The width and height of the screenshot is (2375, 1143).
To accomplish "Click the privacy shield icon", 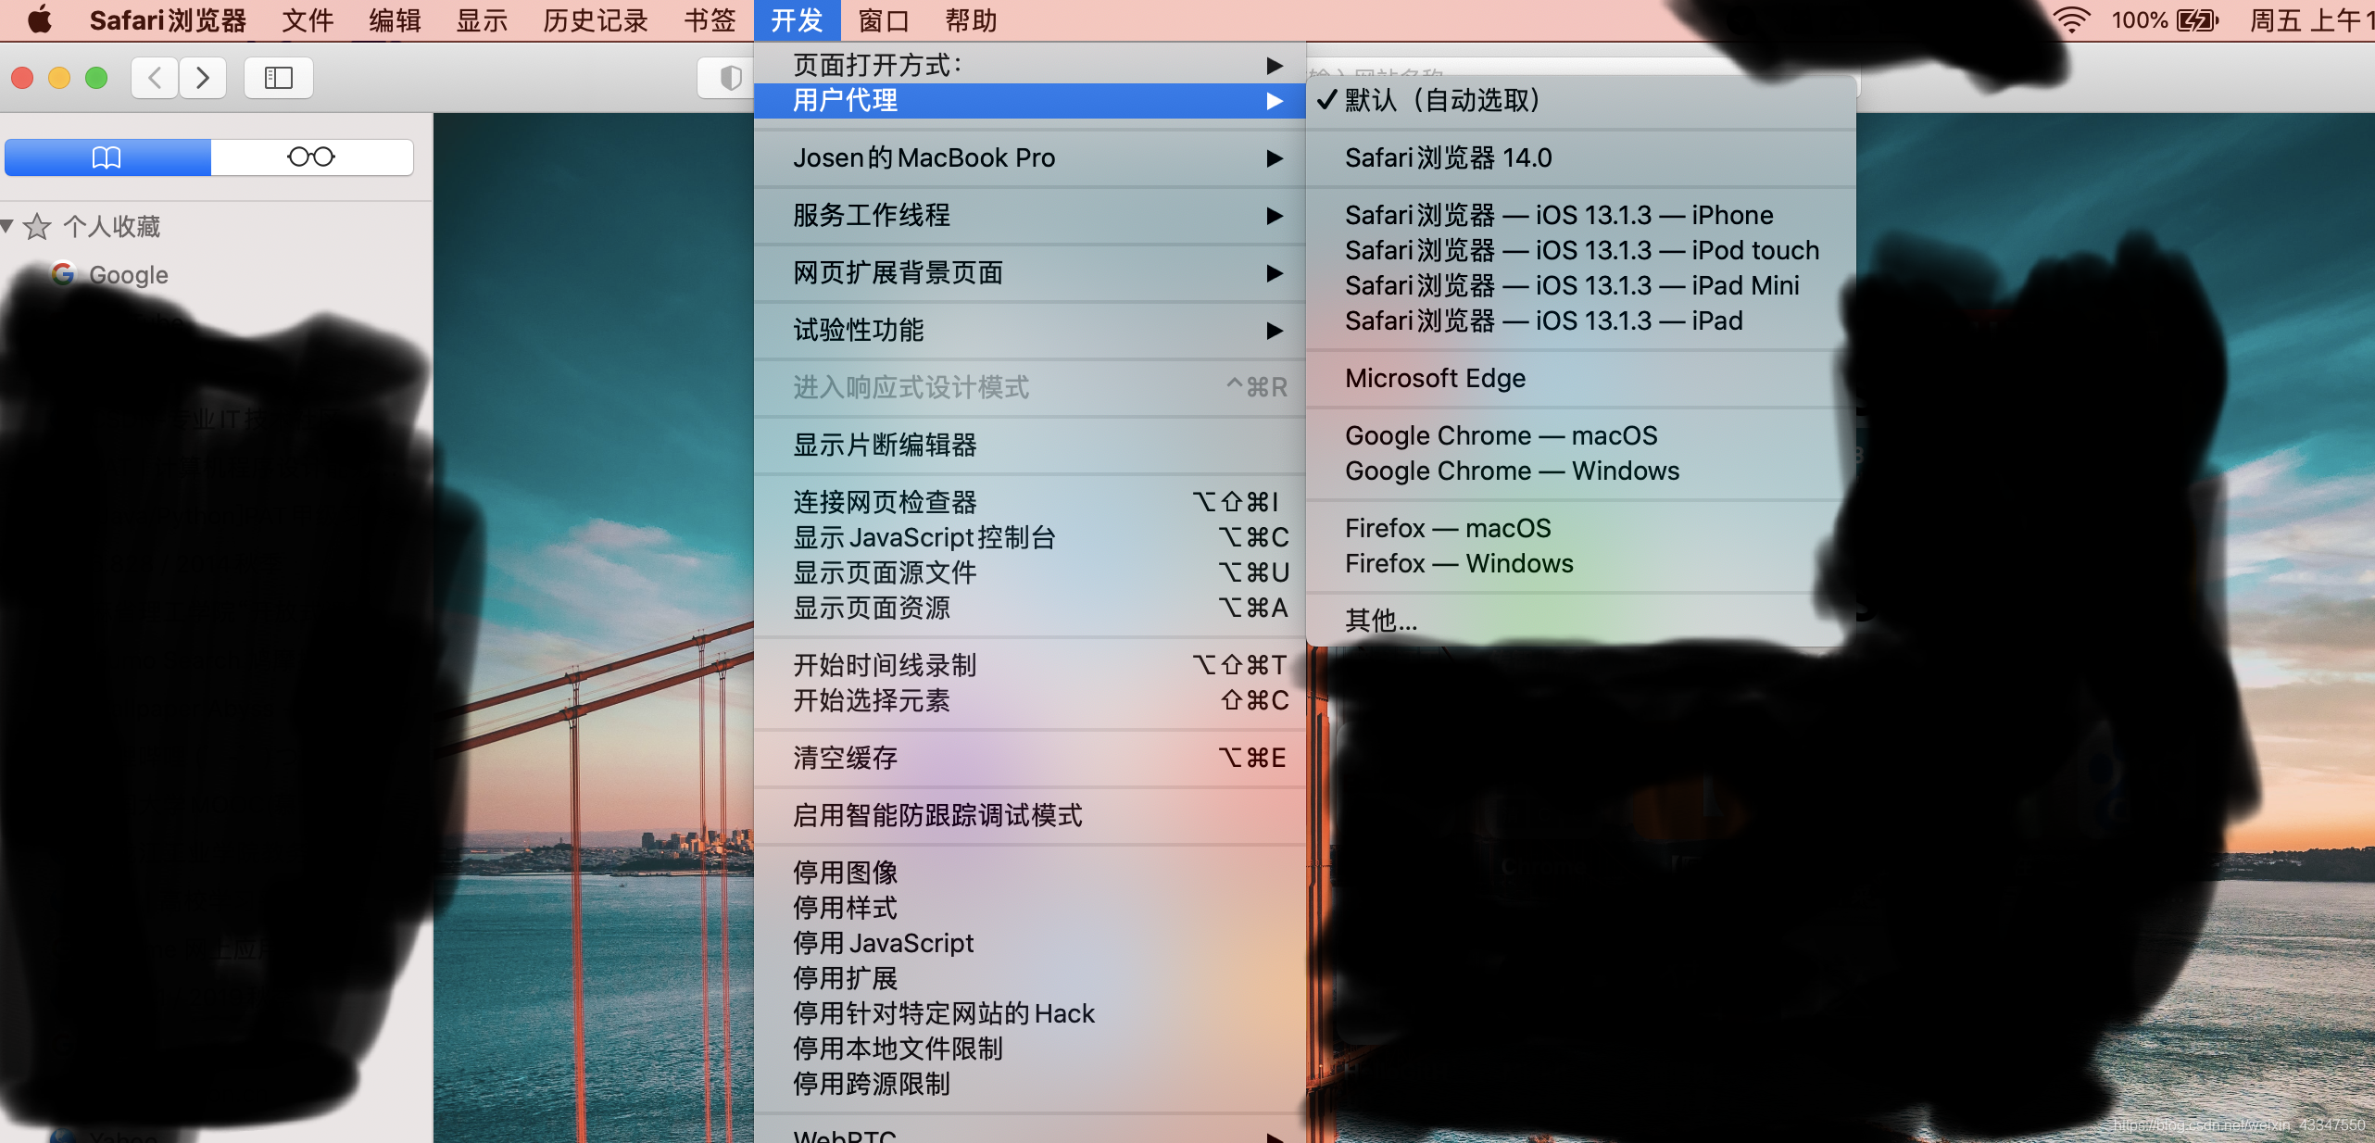I will 730,78.
